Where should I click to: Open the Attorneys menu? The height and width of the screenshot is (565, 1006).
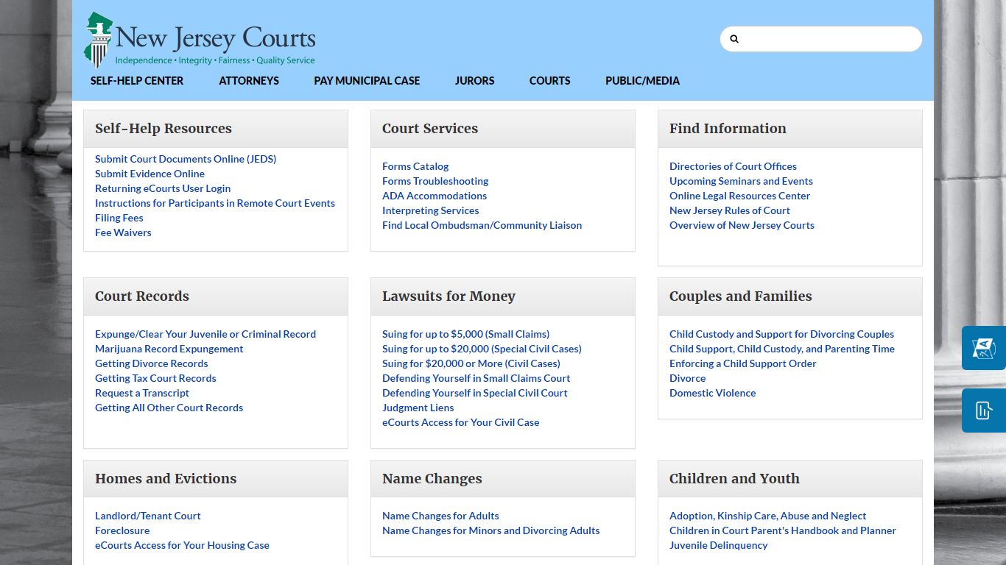pyautogui.click(x=249, y=81)
